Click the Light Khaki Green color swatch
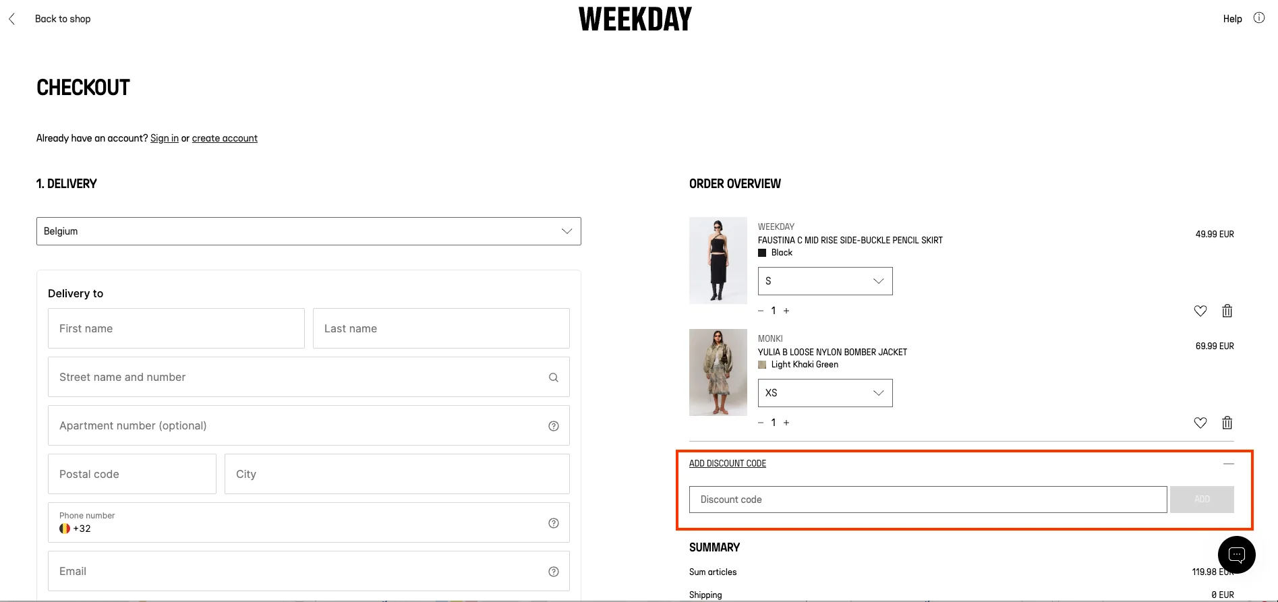This screenshot has height=602, width=1278. tap(762, 364)
